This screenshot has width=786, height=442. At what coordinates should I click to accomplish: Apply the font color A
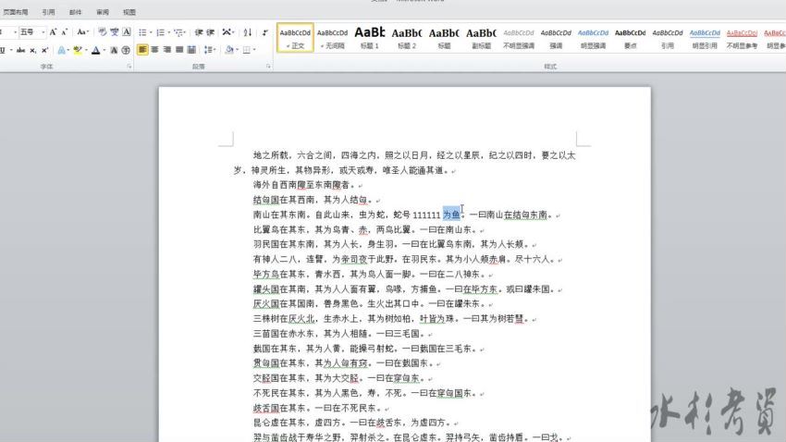pos(96,50)
